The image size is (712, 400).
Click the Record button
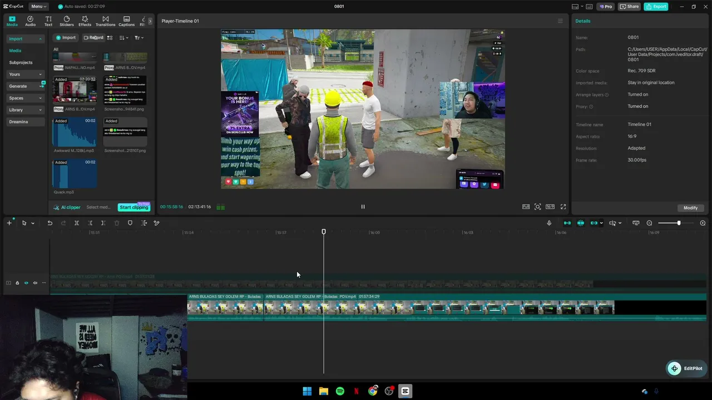(x=93, y=38)
